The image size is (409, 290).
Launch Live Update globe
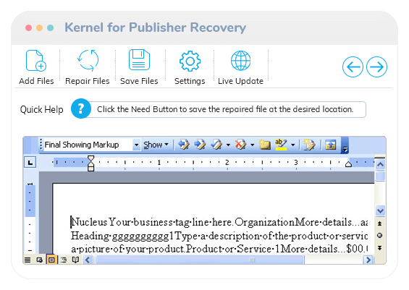(240, 61)
